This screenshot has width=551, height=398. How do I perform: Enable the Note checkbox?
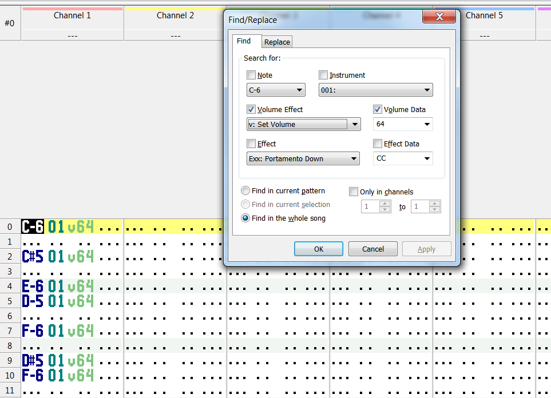(251, 75)
